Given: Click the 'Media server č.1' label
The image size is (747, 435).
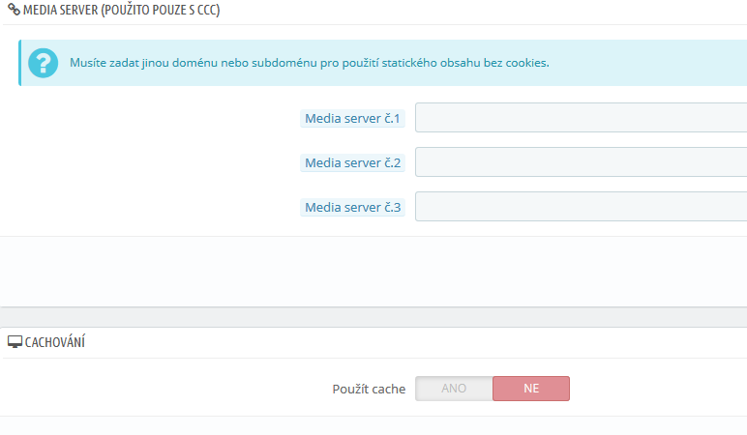Looking at the screenshot, I should [x=352, y=119].
